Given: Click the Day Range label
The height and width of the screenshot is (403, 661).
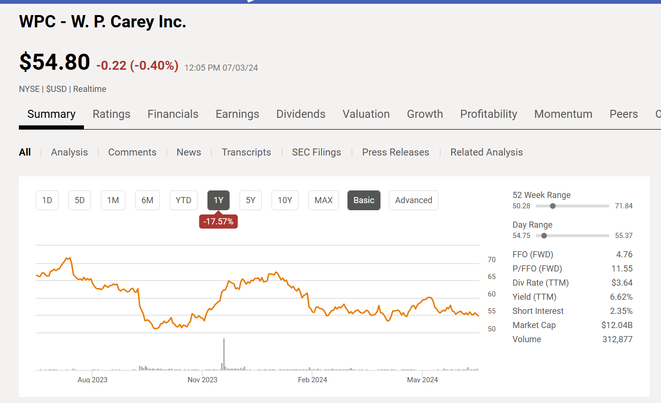Looking at the screenshot, I should pos(532,225).
